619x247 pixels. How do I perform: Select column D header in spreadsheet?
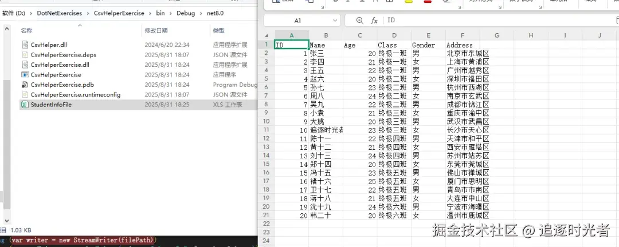click(x=394, y=35)
